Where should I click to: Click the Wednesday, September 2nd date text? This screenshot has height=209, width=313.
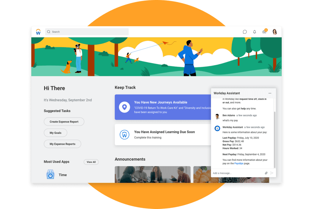pos(68,100)
